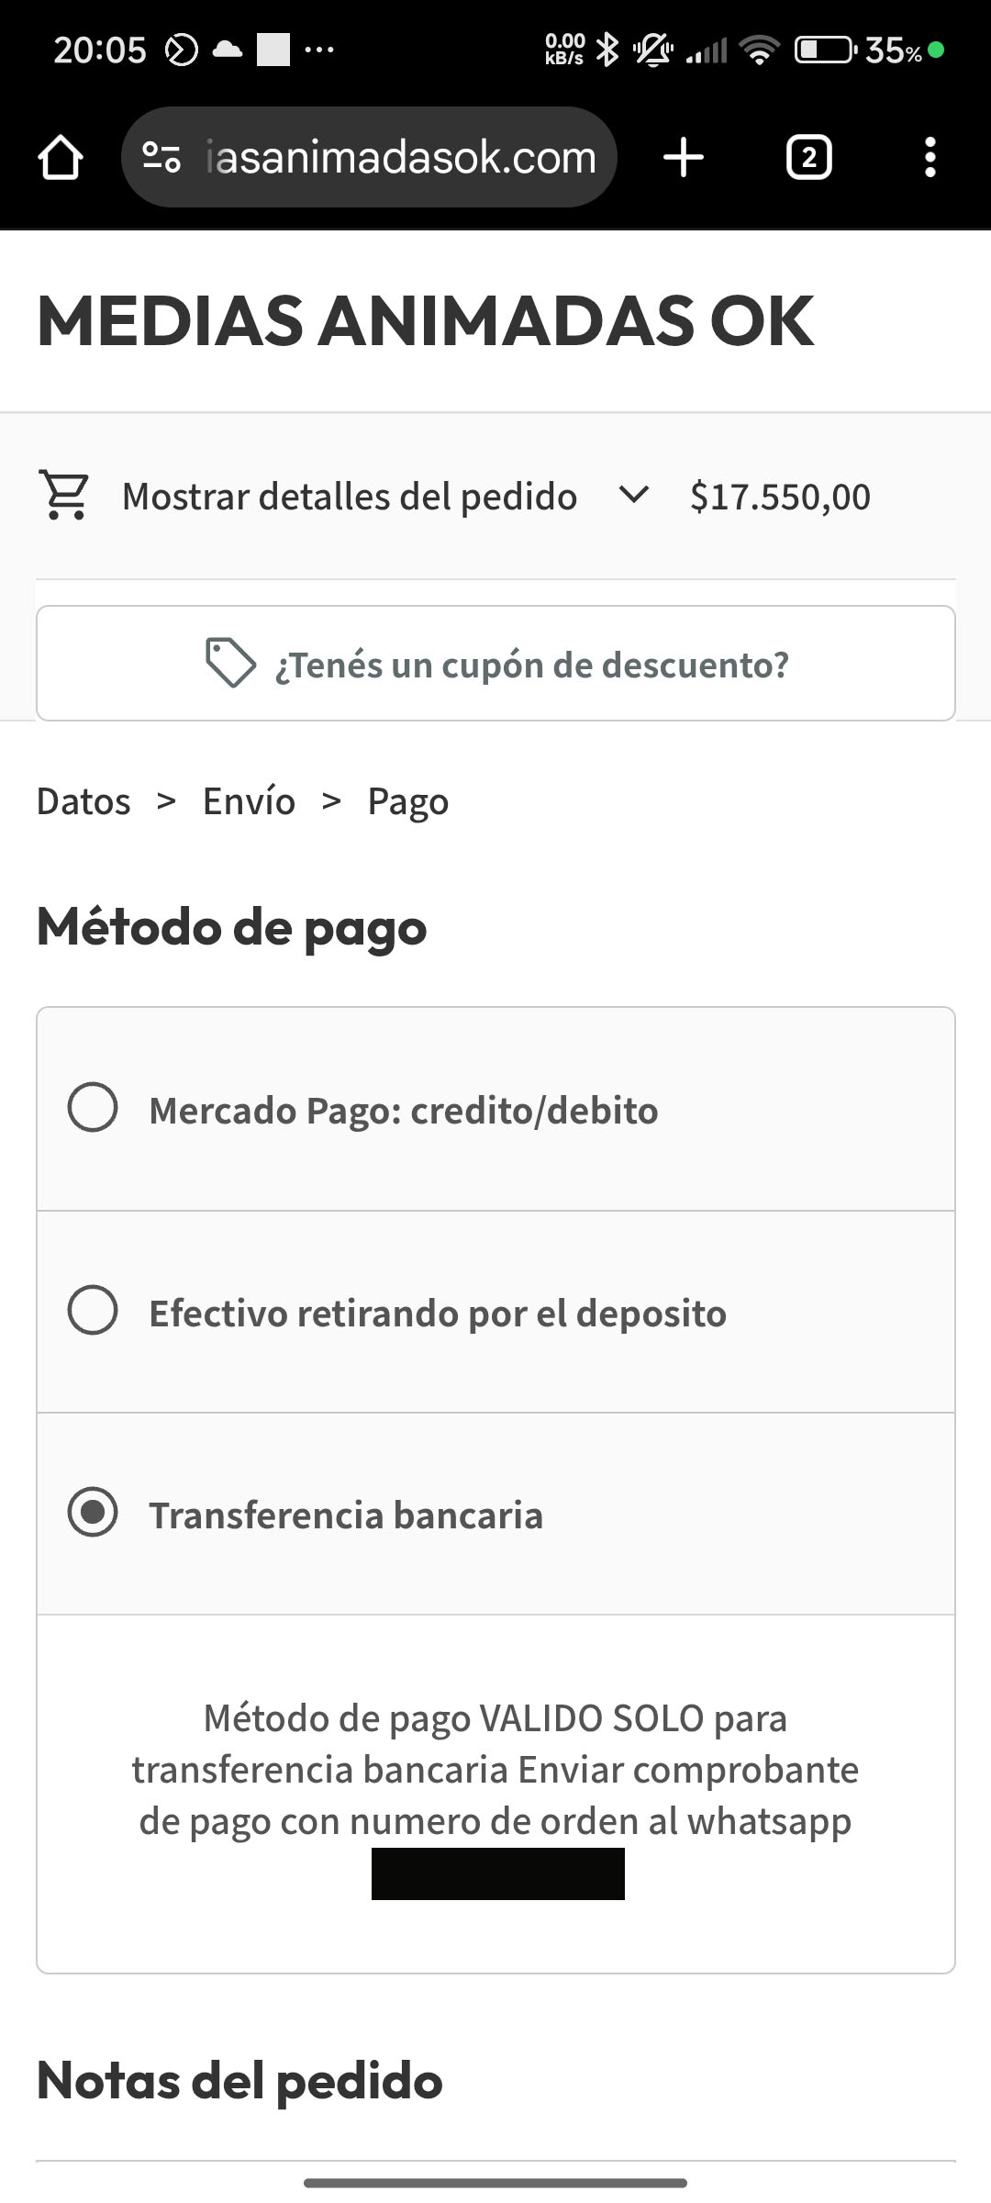Select Mercado Pago credito/debito radio button

tap(93, 1108)
